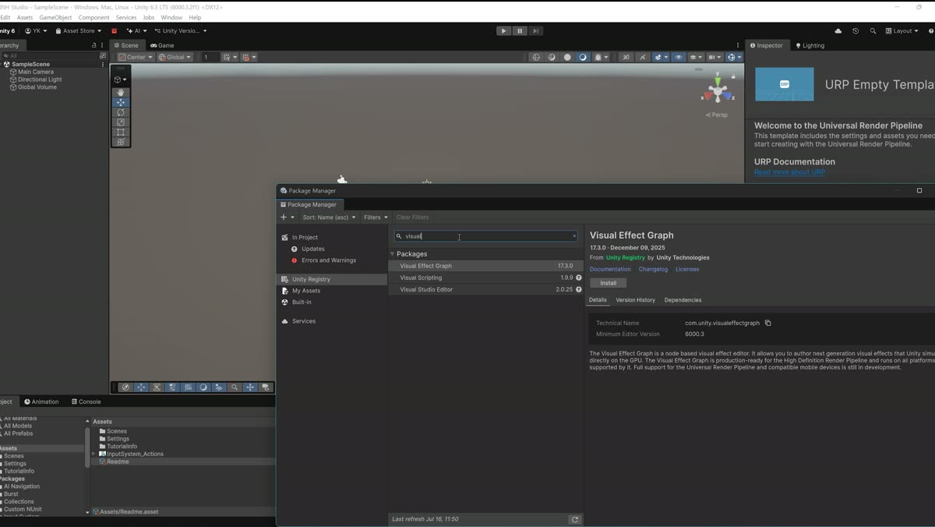This screenshot has height=527, width=935.
Task: Open the Version History tab
Action: coord(635,300)
